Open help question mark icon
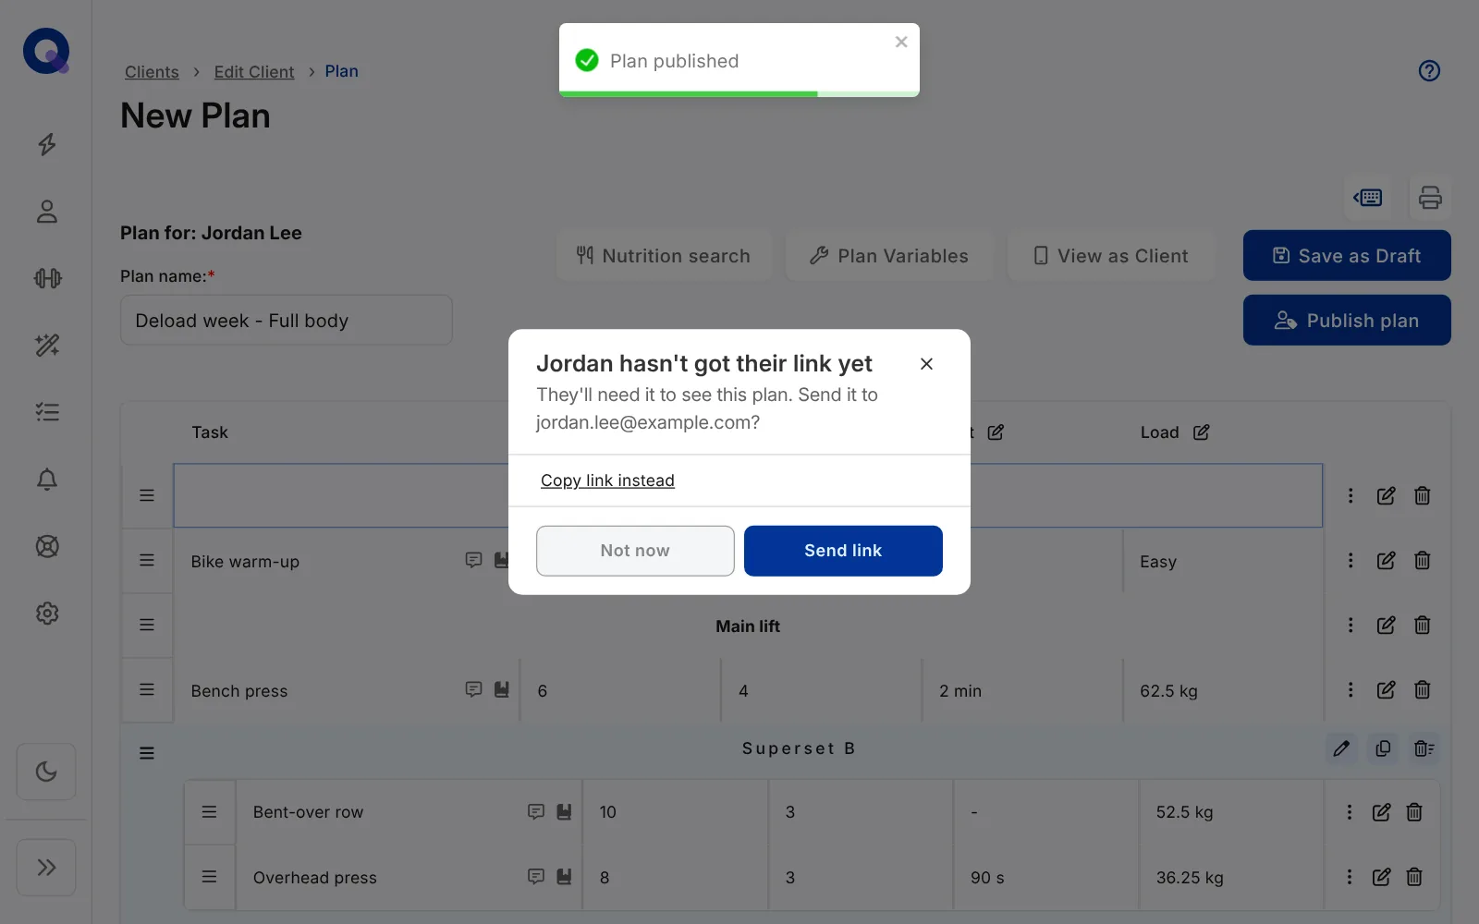 click(1429, 71)
